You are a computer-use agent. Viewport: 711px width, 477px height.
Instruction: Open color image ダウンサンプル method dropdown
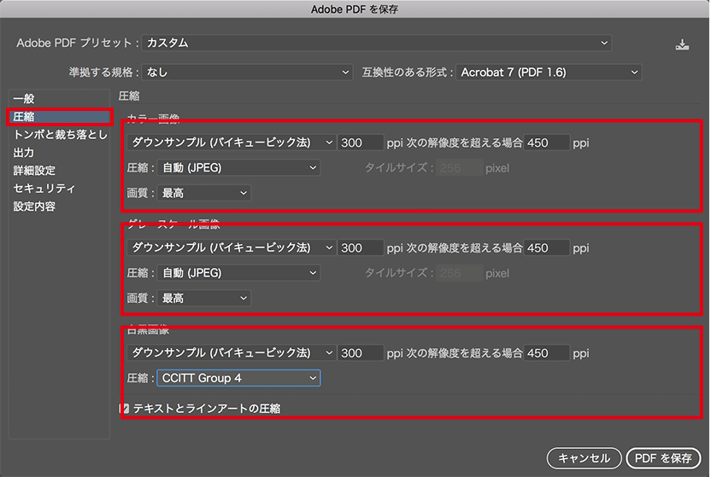point(231,143)
